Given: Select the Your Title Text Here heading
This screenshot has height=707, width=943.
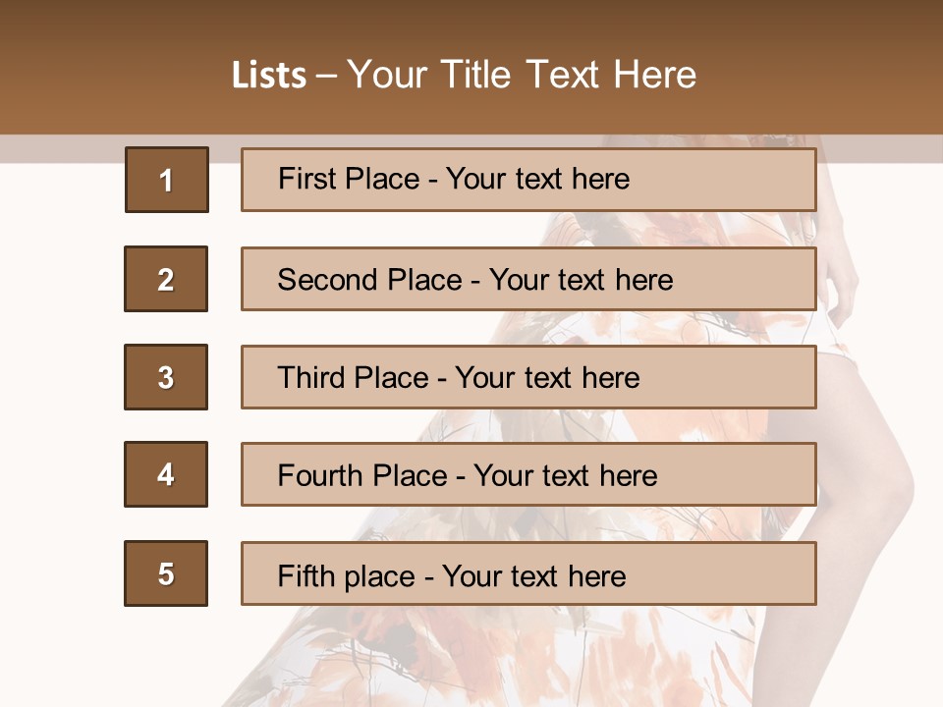Looking at the screenshot, I should (x=522, y=75).
